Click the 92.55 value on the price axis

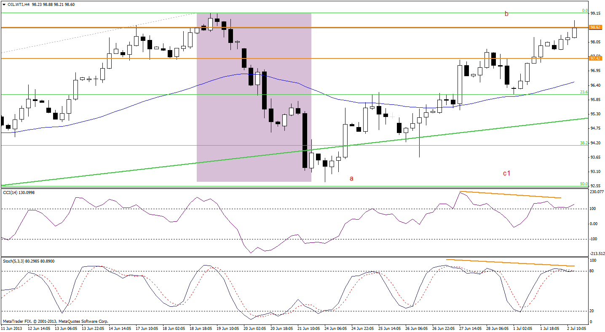(595, 186)
